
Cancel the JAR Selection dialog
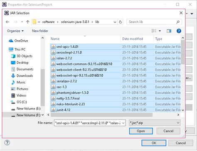tap(168, 131)
